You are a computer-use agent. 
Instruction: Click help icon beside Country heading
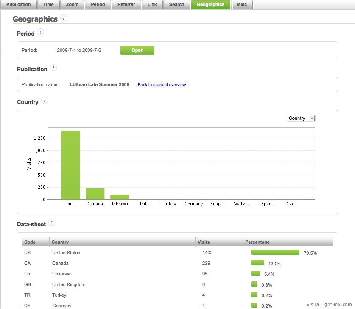pos(45,101)
